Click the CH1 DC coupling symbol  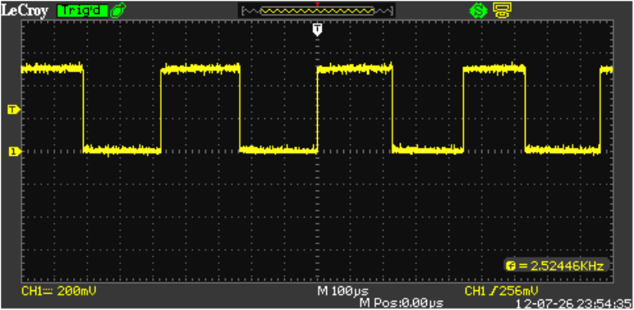pyautogui.click(x=48, y=291)
